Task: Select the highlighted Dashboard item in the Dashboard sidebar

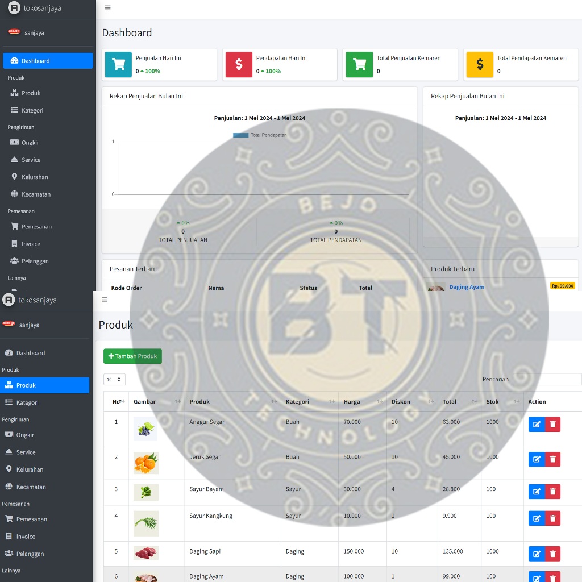Action: [x=48, y=61]
